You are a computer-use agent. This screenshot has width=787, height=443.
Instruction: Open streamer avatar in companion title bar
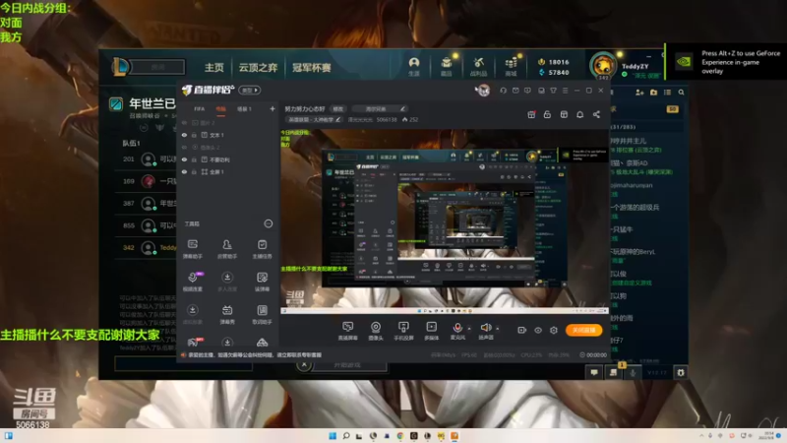tap(482, 91)
